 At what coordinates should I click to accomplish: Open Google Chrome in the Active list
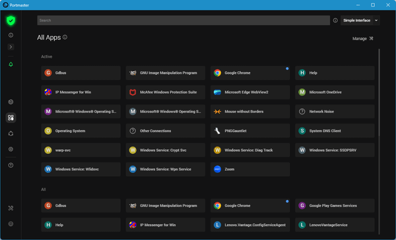click(250, 73)
